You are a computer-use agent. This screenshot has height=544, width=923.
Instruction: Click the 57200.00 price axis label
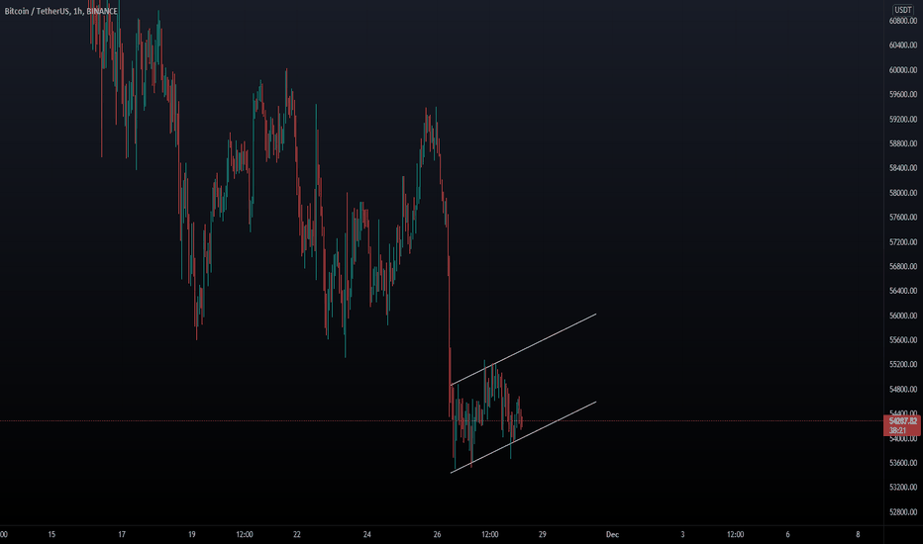[903, 241]
